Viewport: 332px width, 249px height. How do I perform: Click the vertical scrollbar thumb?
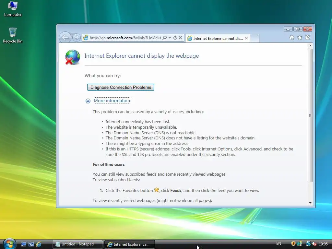(x=310, y=115)
